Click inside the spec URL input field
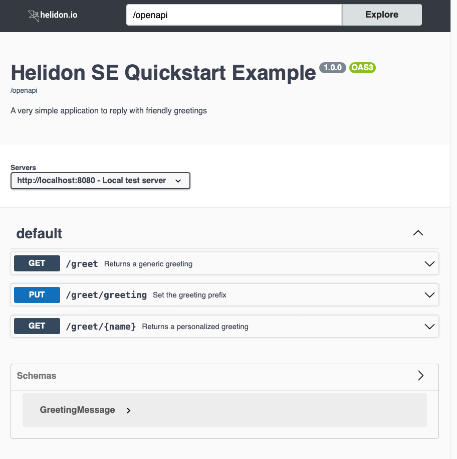The height and width of the screenshot is (459, 457). point(233,15)
